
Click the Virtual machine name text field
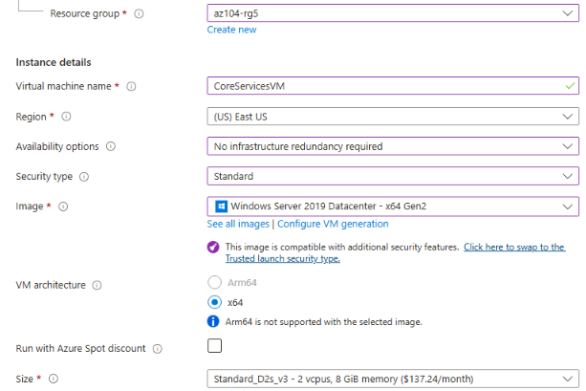[382, 87]
